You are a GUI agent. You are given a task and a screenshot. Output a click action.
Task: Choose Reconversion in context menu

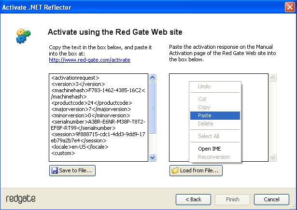[x=215, y=157]
